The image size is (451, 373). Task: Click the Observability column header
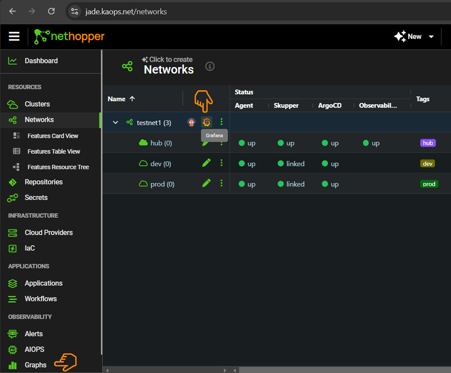[x=378, y=106]
